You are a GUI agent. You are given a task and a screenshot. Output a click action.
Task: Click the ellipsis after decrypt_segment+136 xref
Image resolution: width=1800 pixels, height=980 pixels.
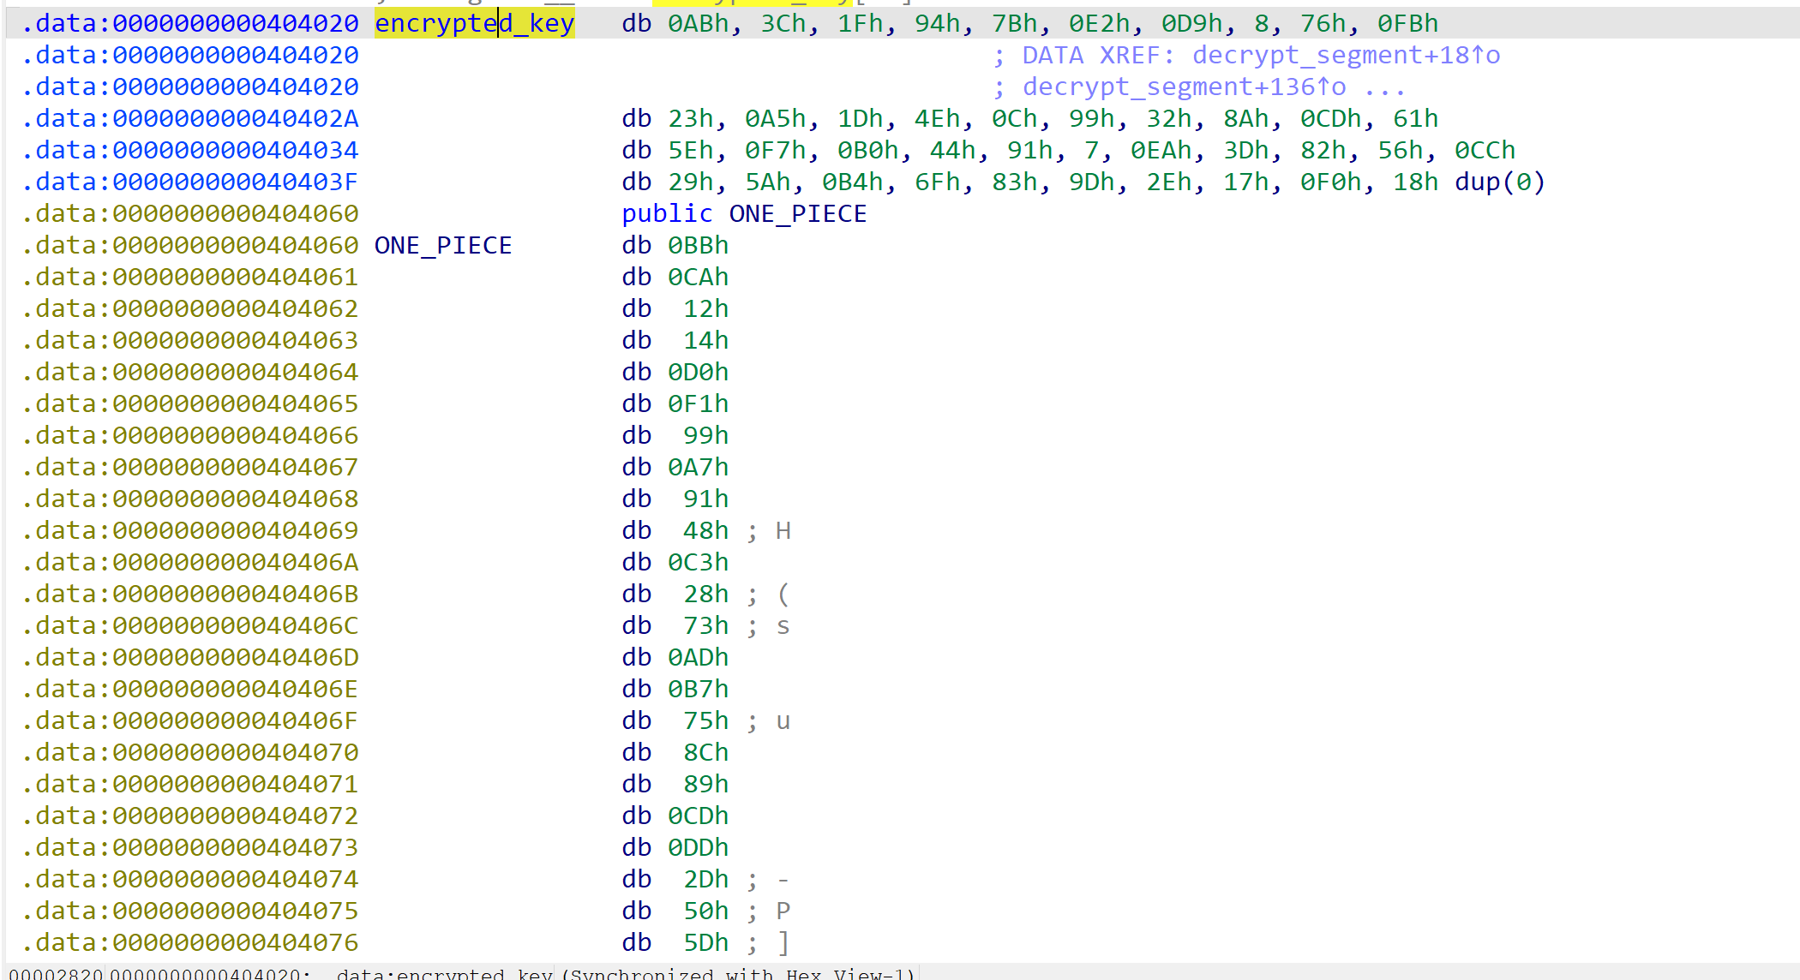pos(1384,87)
